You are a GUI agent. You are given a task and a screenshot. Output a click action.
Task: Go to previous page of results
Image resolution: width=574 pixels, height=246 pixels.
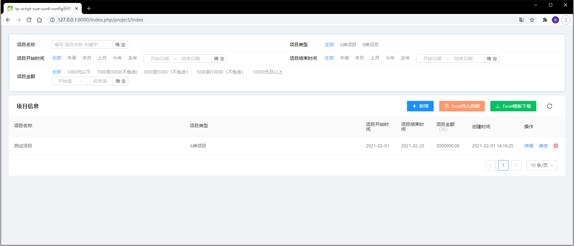(x=490, y=165)
